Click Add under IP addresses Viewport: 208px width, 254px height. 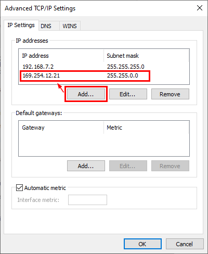(x=86, y=94)
